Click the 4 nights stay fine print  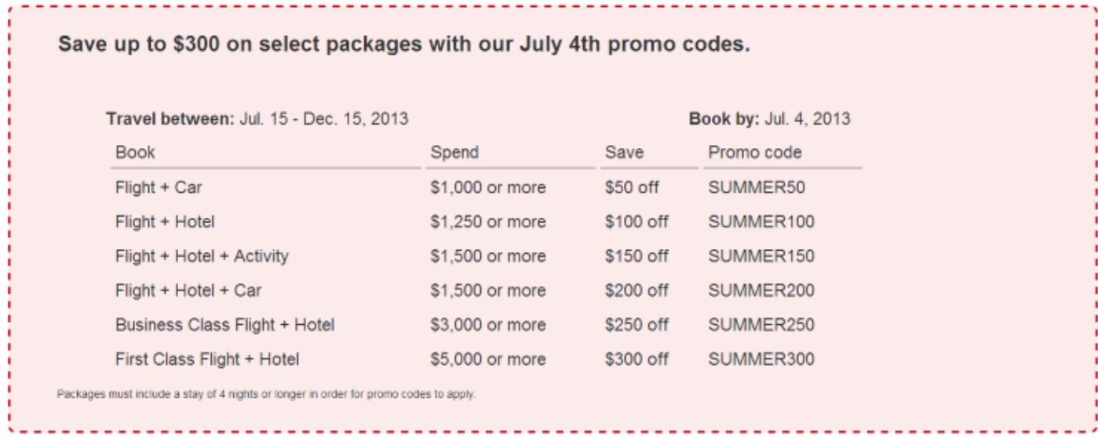(x=266, y=394)
